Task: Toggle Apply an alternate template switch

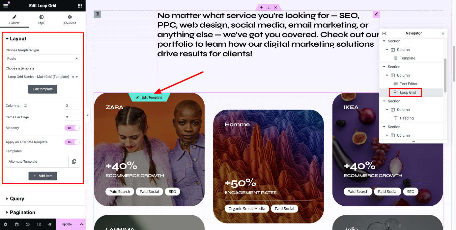Action: 72,142
